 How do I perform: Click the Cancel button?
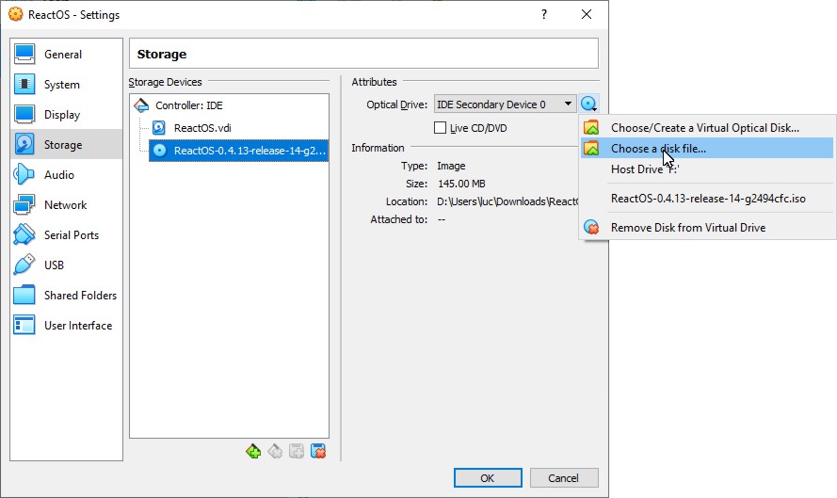[x=564, y=477]
